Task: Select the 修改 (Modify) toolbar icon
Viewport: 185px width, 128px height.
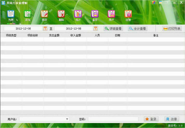Action: pyautogui.click(x=44, y=15)
